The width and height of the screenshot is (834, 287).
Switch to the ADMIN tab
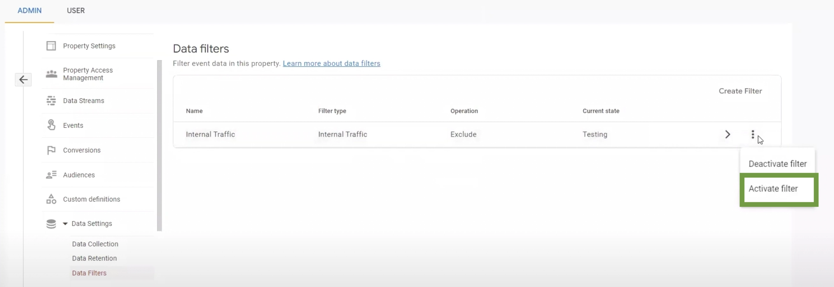pos(30,10)
